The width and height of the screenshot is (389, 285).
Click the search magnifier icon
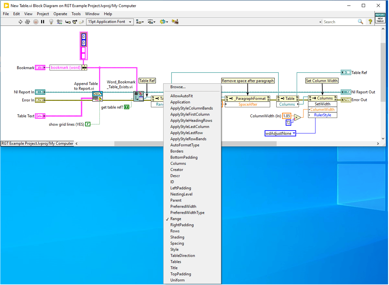coord(360,22)
